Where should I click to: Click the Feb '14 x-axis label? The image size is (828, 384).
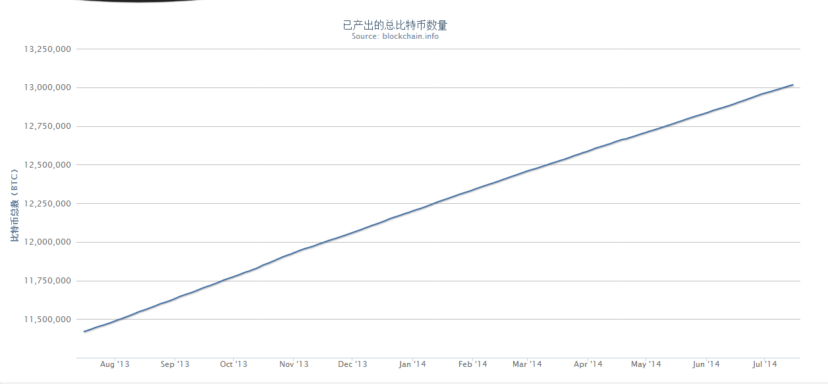(x=472, y=364)
